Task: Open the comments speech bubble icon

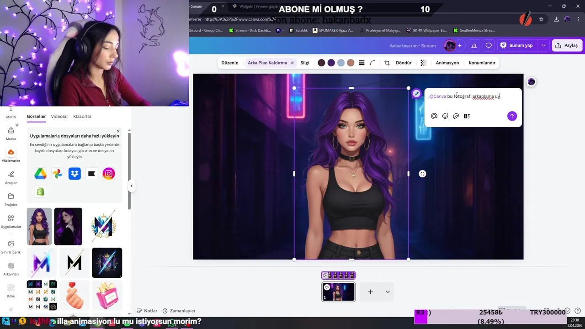Action: [x=489, y=45]
